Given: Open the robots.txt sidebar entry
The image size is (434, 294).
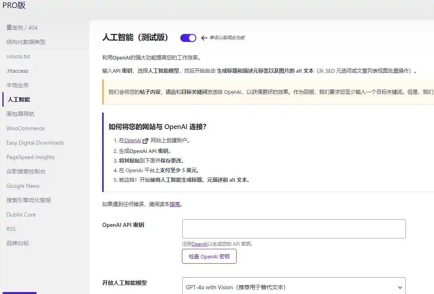Looking at the screenshot, I should point(18,56).
